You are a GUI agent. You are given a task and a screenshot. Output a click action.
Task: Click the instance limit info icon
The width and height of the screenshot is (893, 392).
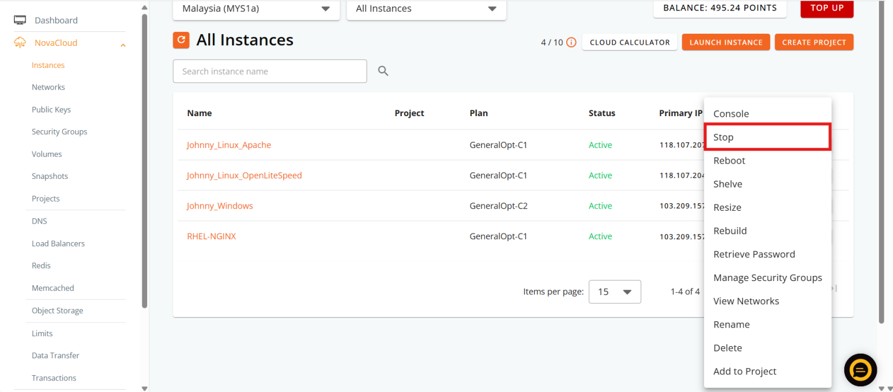coord(571,42)
